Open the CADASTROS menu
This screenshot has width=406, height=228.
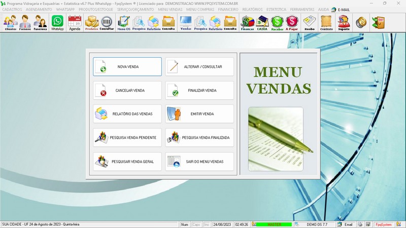[x=12, y=10]
